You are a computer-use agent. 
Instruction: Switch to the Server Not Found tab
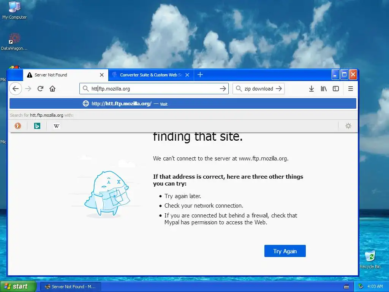click(x=65, y=75)
